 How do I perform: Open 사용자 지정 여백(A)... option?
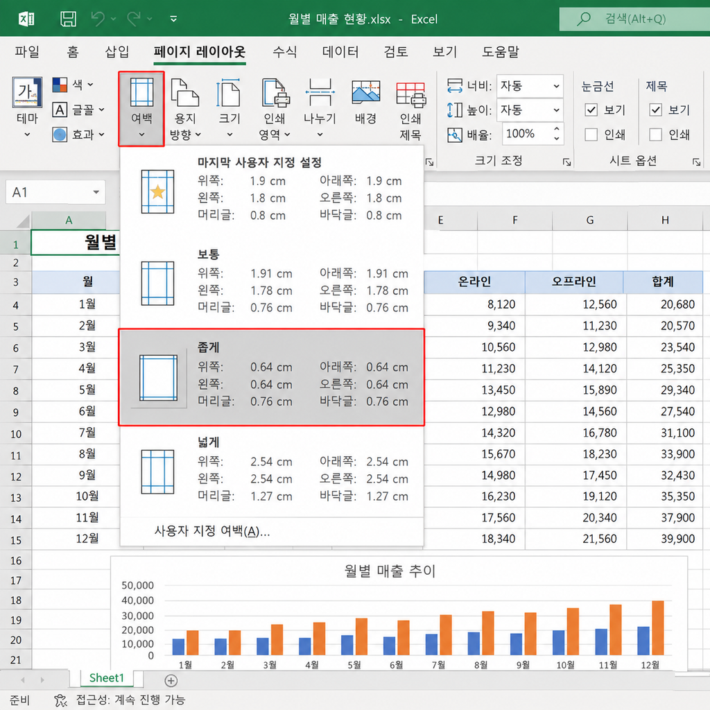click(212, 530)
